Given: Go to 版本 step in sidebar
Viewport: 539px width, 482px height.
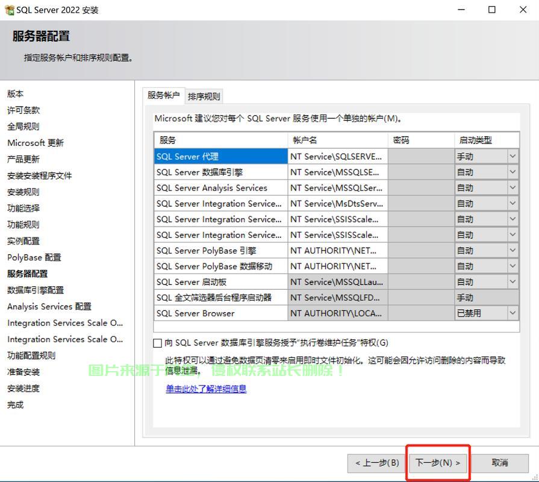Looking at the screenshot, I should [16, 93].
